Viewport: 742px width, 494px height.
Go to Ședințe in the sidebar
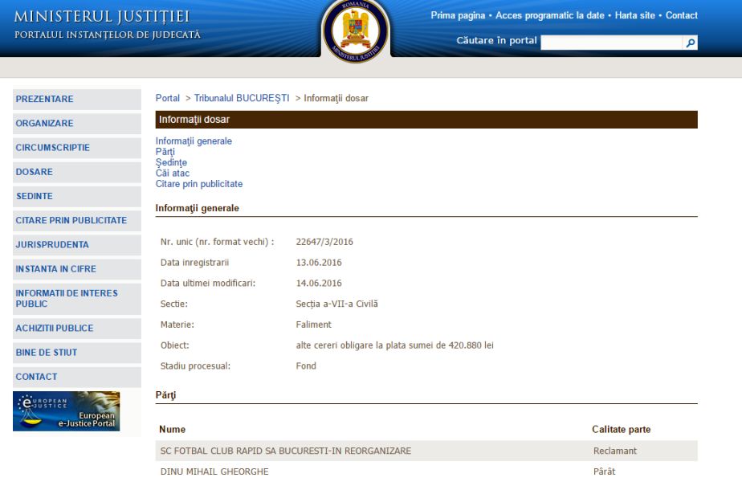coord(34,196)
